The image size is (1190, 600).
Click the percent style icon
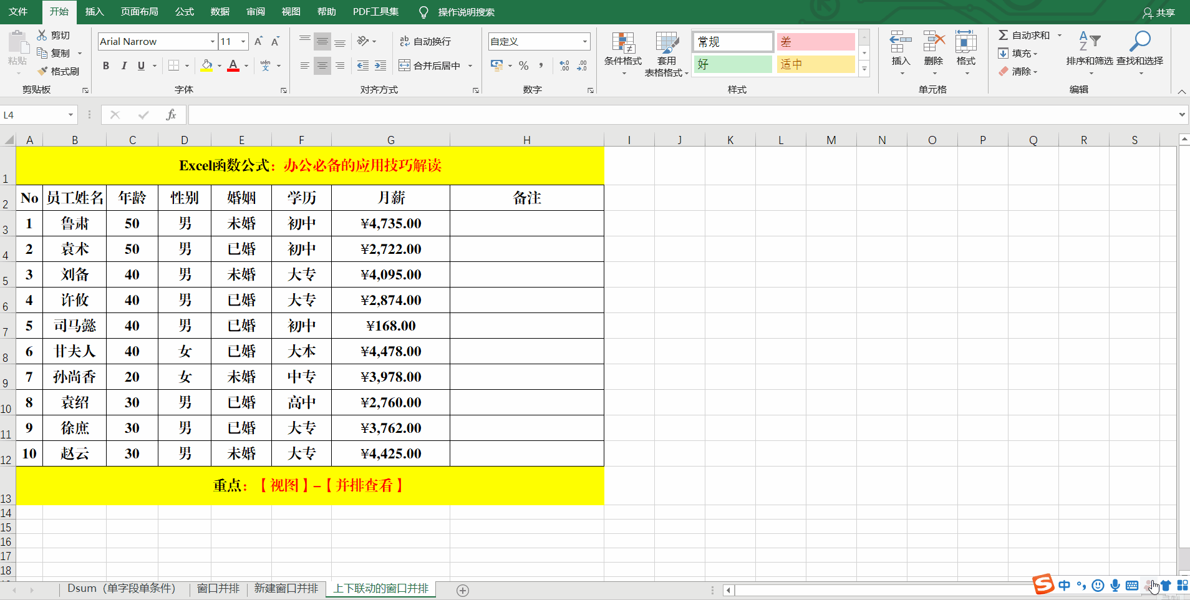(x=524, y=65)
